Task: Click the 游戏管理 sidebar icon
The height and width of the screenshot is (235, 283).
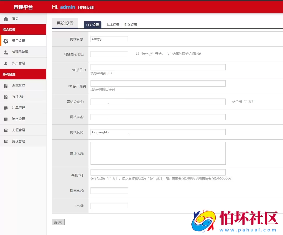Action: point(6,85)
